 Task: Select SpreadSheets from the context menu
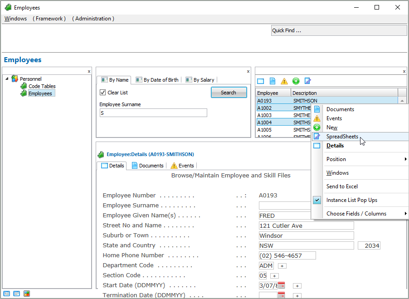342,137
